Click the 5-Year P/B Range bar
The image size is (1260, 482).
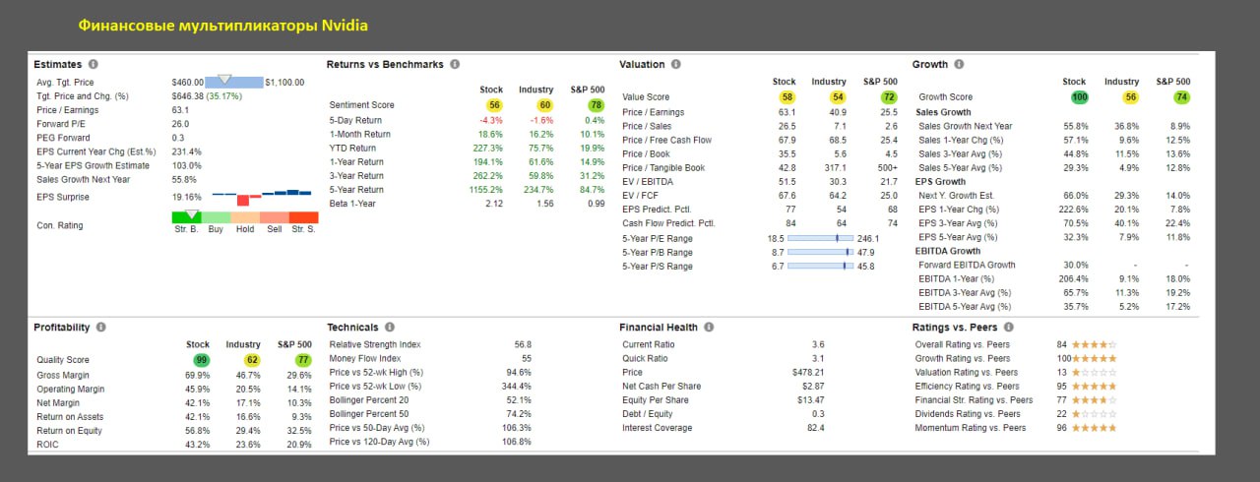pyautogui.click(x=821, y=252)
